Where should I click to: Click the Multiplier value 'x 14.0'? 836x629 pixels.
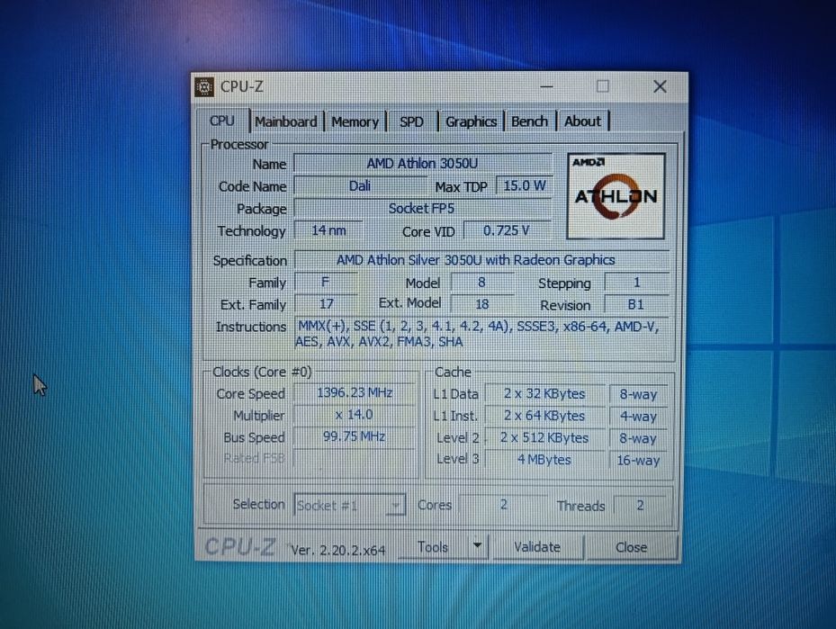pyautogui.click(x=355, y=415)
